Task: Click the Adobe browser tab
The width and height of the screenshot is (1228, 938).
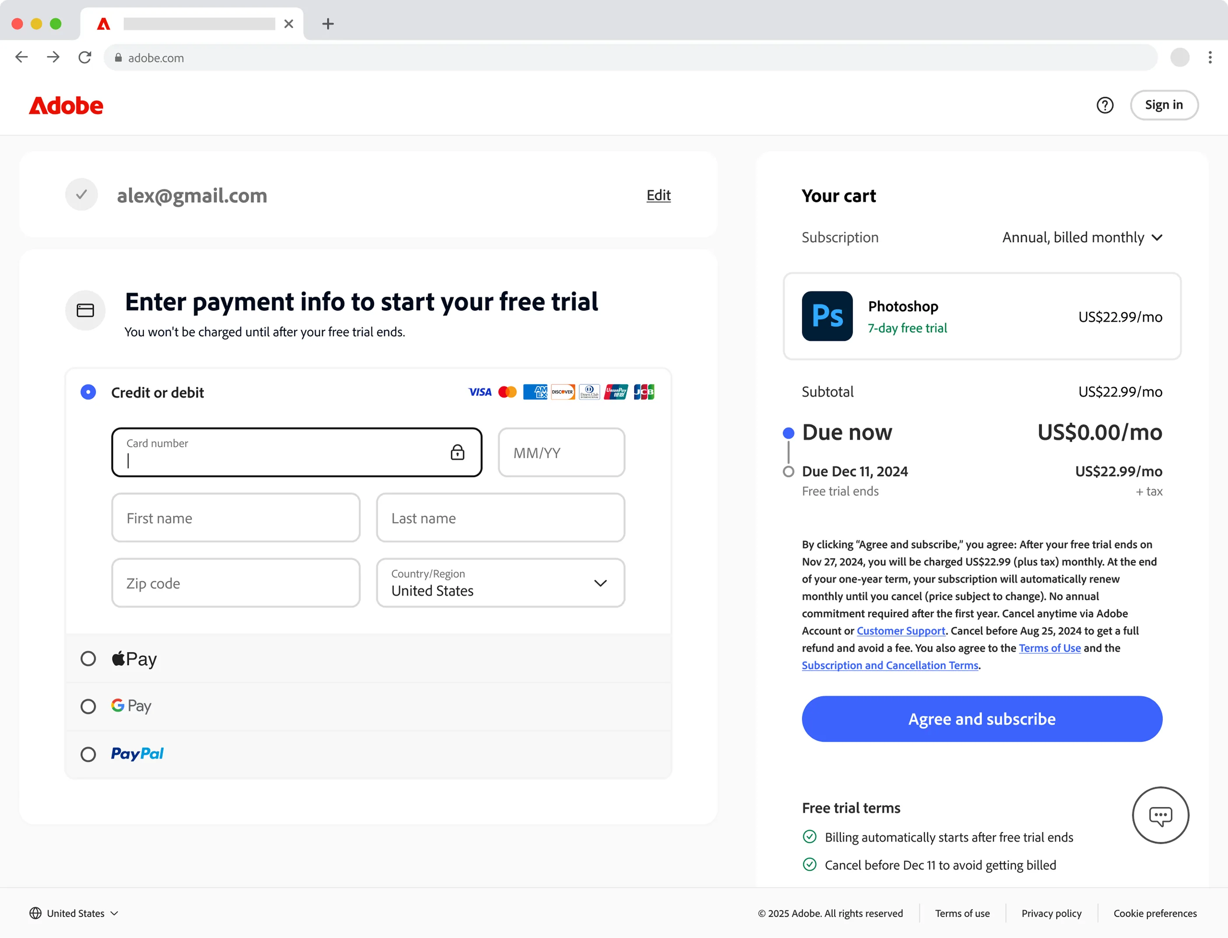Action: click(192, 24)
